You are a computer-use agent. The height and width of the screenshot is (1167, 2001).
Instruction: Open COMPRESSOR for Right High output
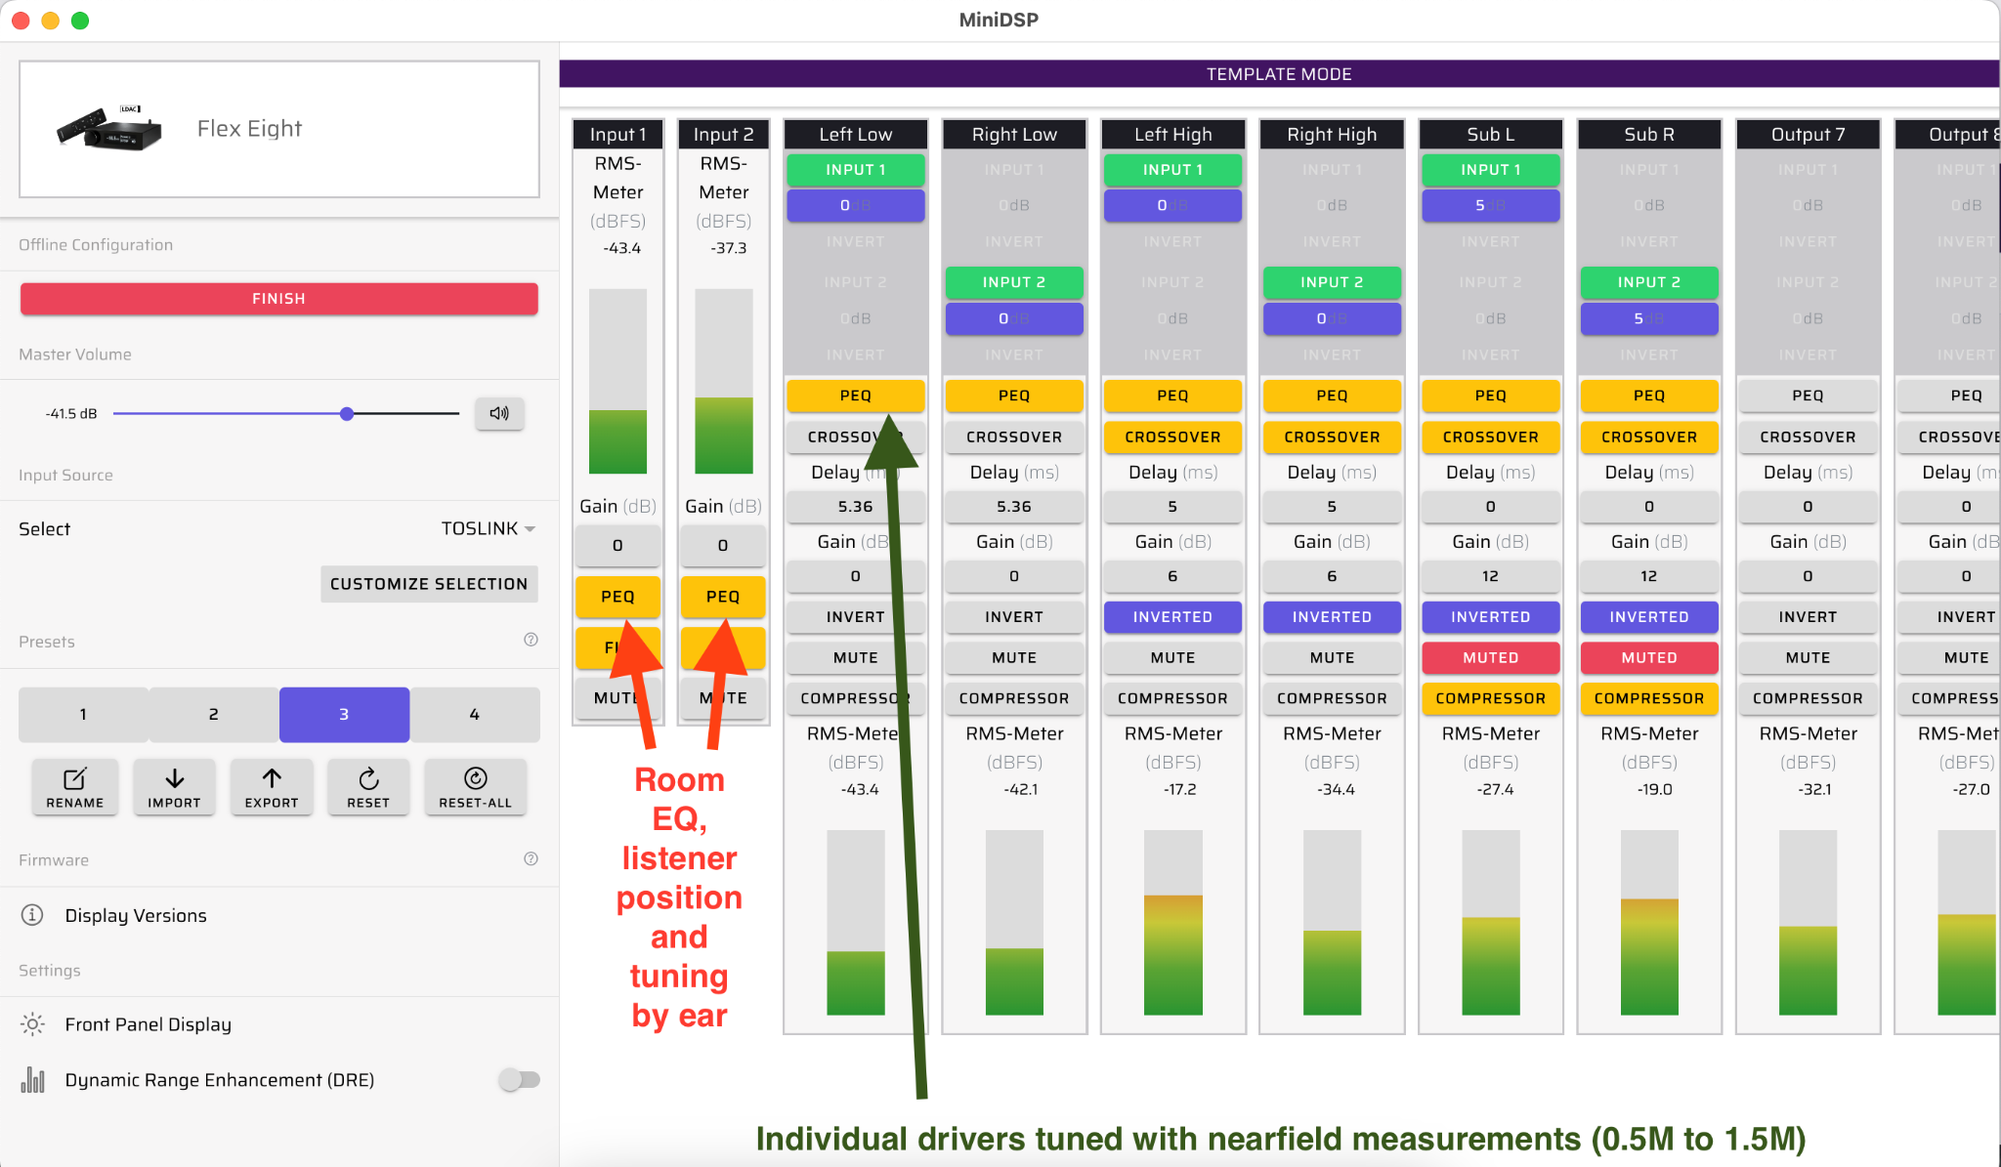(x=1332, y=698)
